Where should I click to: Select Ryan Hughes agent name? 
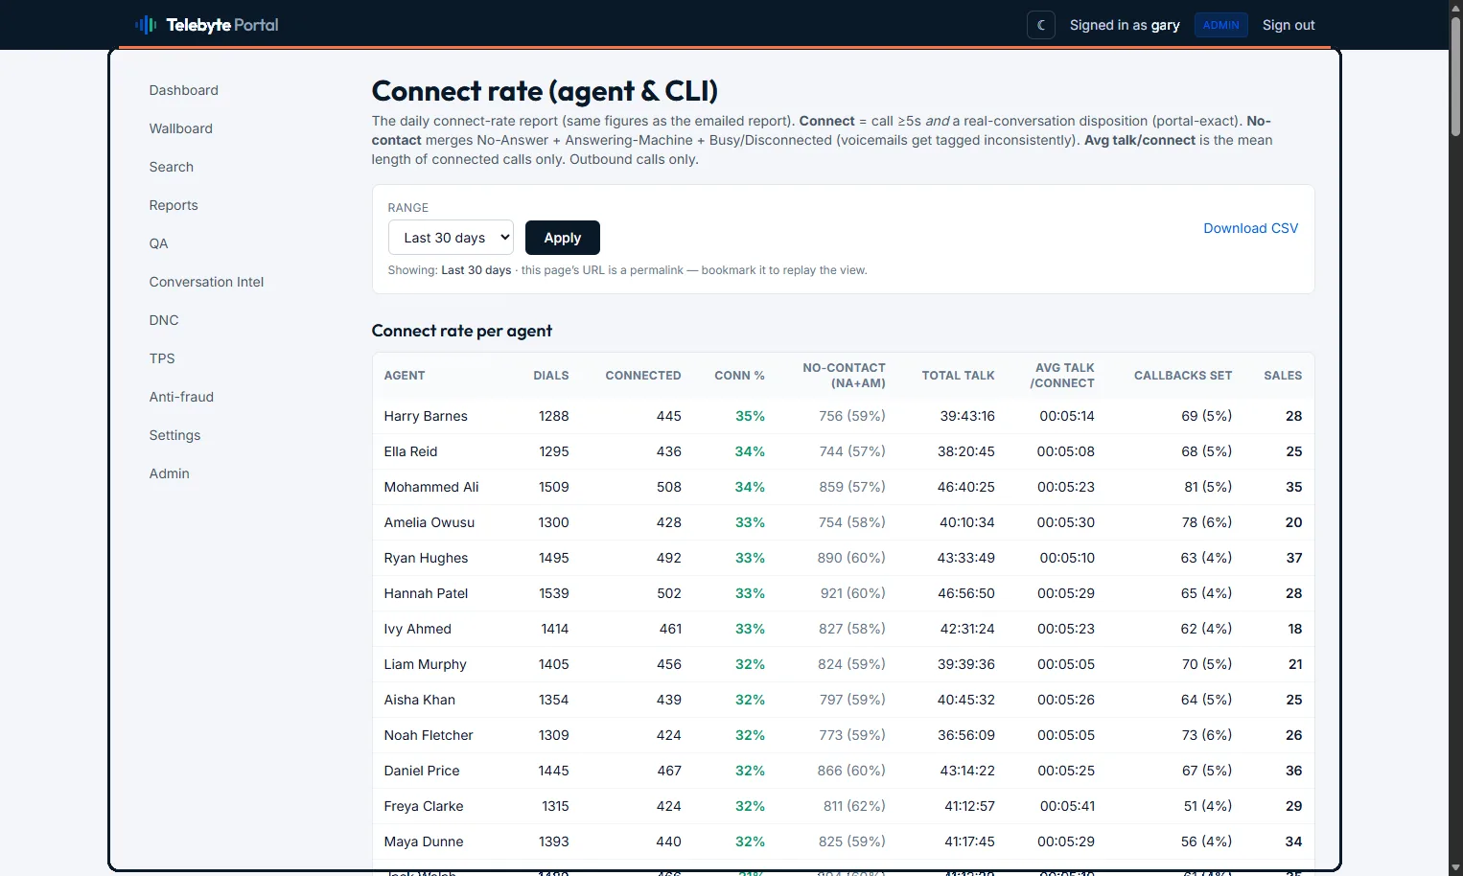click(x=426, y=558)
